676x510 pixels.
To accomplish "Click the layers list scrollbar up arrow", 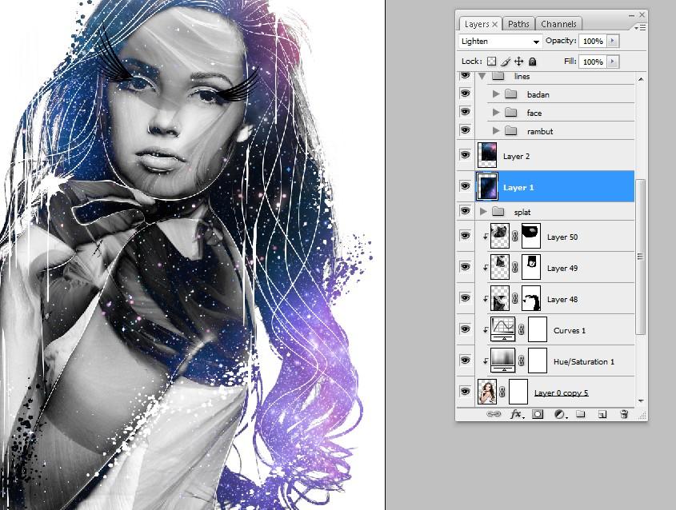I will pos(641,79).
